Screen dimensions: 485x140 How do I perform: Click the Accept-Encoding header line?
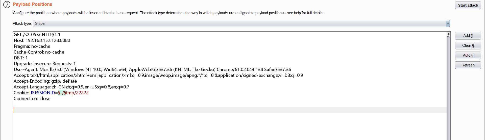tap(45, 81)
